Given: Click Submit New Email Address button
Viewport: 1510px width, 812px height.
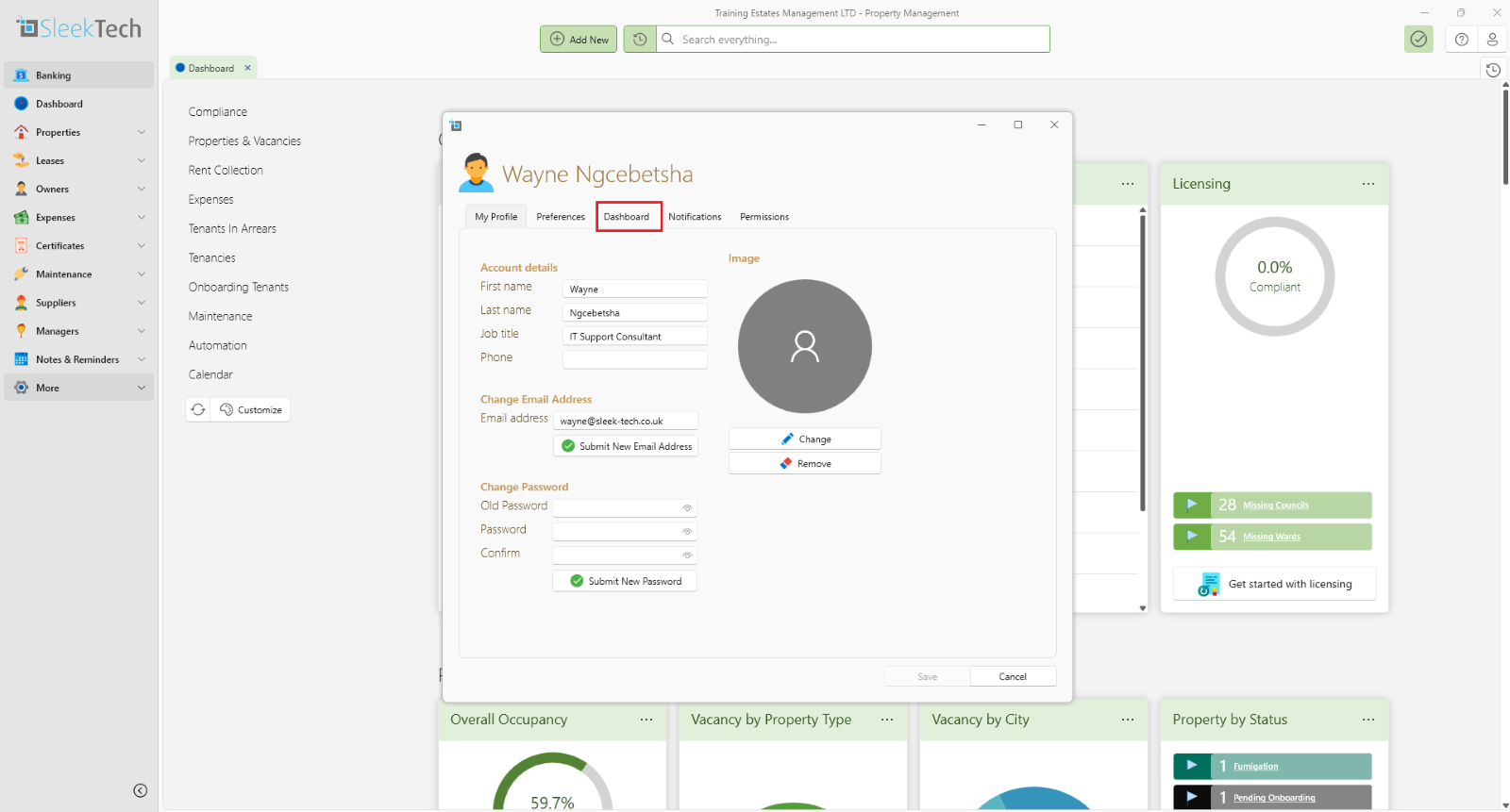Looking at the screenshot, I should pyautogui.click(x=626, y=446).
